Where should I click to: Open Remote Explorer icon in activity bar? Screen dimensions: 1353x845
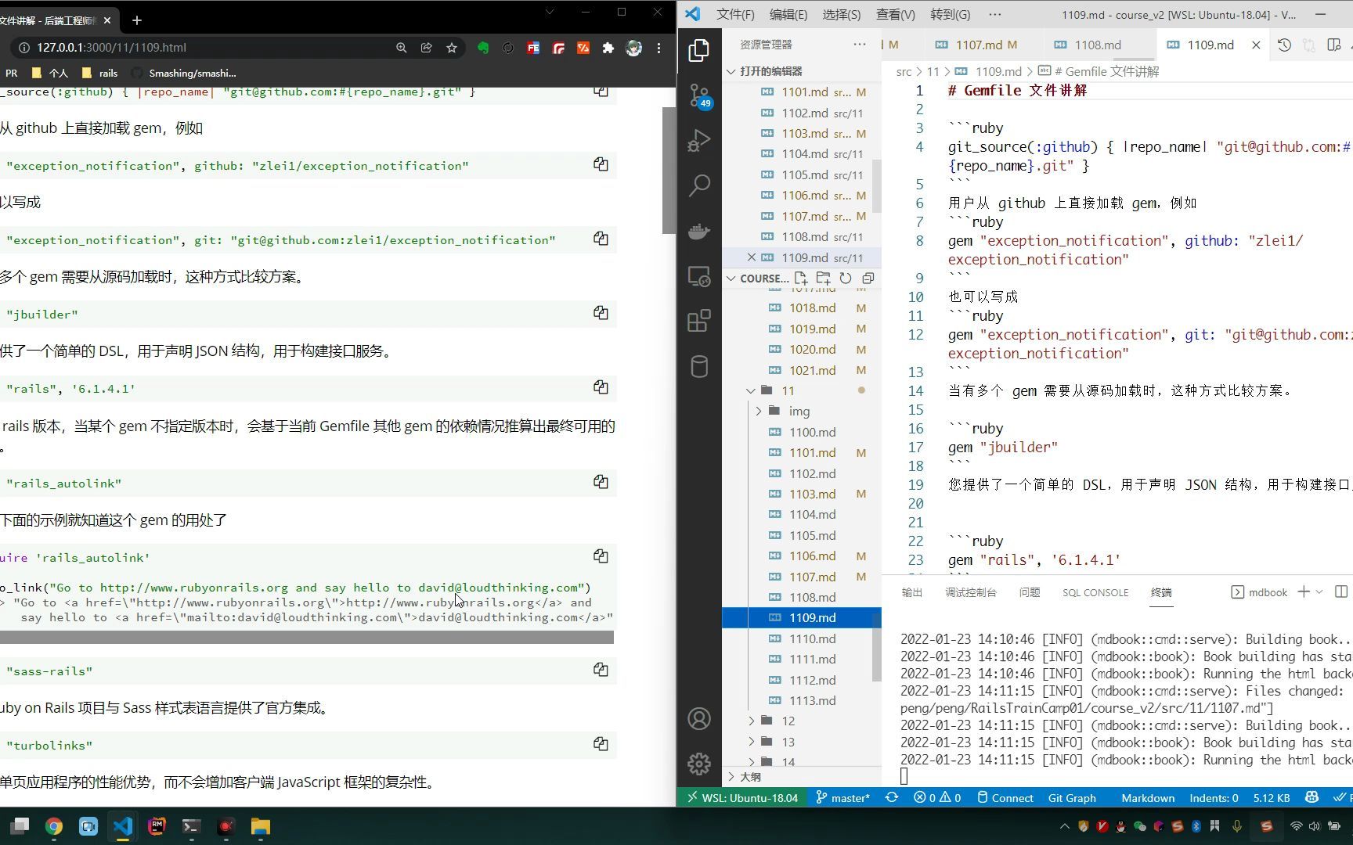pos(698,276)
